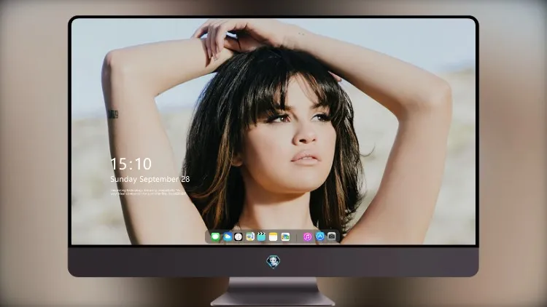
Task: Open the yellow Notes app in dock
Action: click(273, 237)
